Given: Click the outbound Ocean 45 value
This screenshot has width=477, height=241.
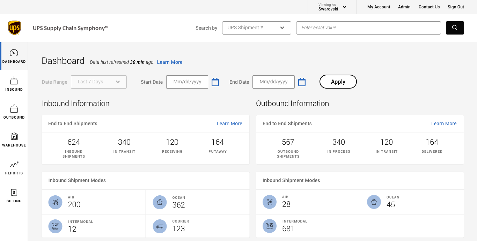Looking at the screenshot, I should pyautogui.click(x=391, y=205).
